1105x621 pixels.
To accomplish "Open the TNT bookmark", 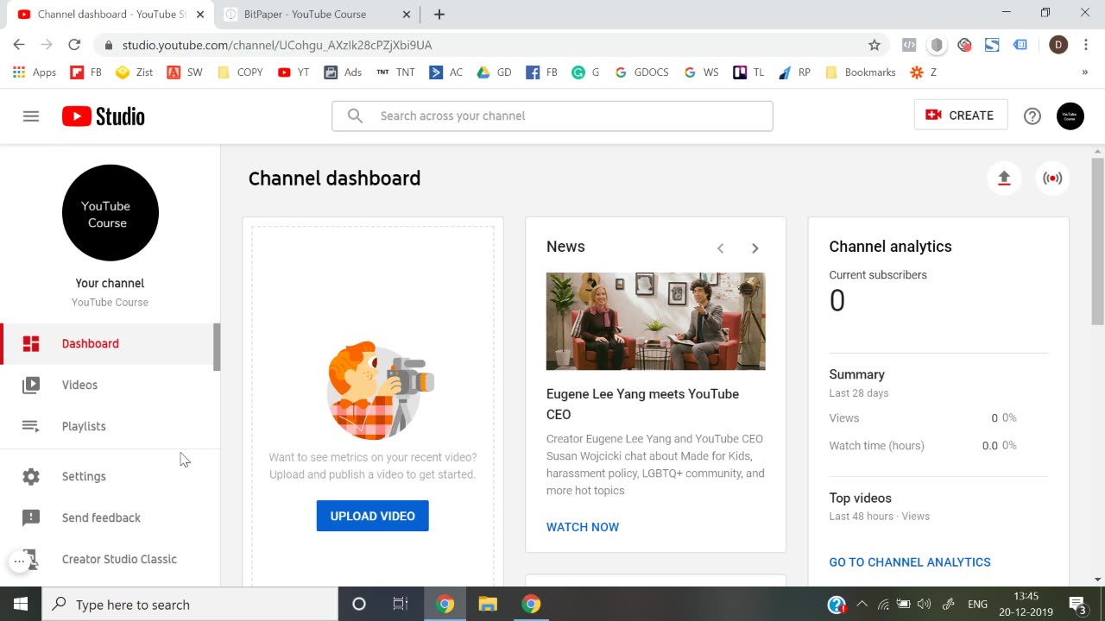I will pyautogui.click(x=396, y=72).
